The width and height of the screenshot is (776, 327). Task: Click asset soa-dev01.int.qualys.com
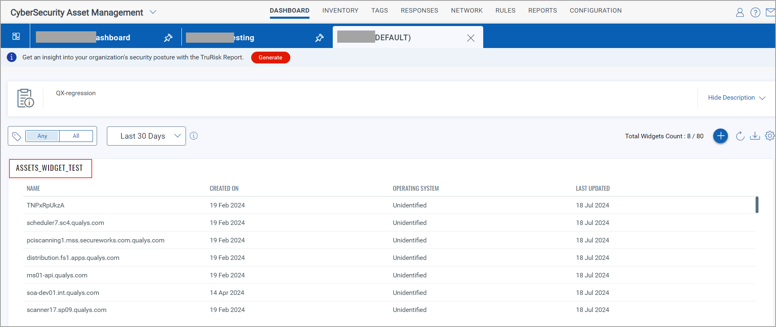[x=63, y=293]
